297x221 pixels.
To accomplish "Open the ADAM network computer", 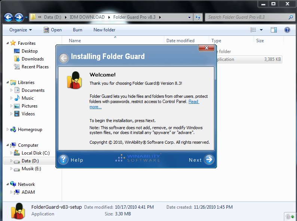I will click(x=28, y=192).
